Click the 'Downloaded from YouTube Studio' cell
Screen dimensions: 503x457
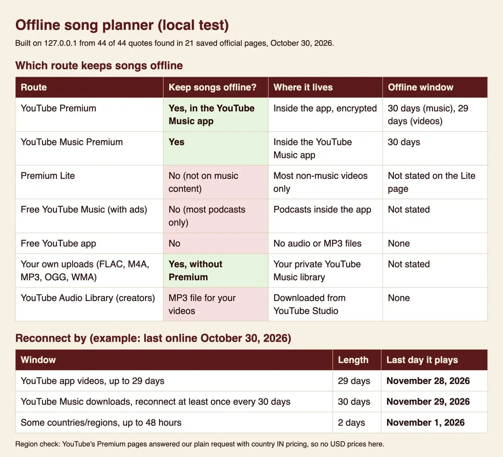pos(325,304)
